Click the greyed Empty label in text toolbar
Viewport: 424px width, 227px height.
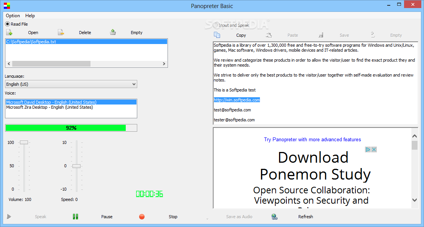396,35
